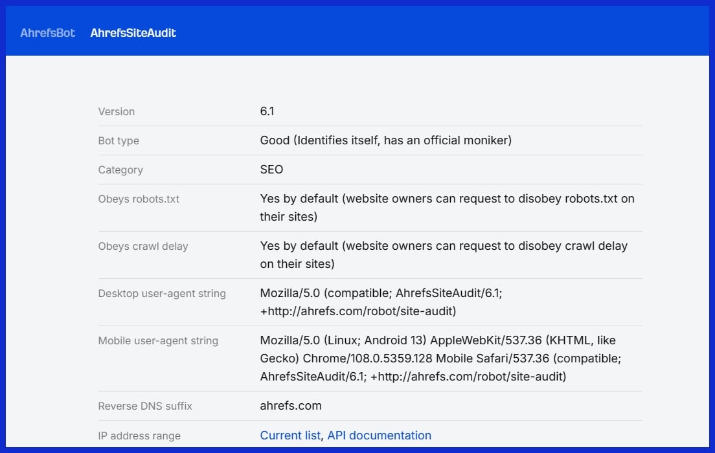Select the AhrefsSiteAudit tab
Image resolution: width=715 pixels, height=453 pixels.
tap(133, 32)
